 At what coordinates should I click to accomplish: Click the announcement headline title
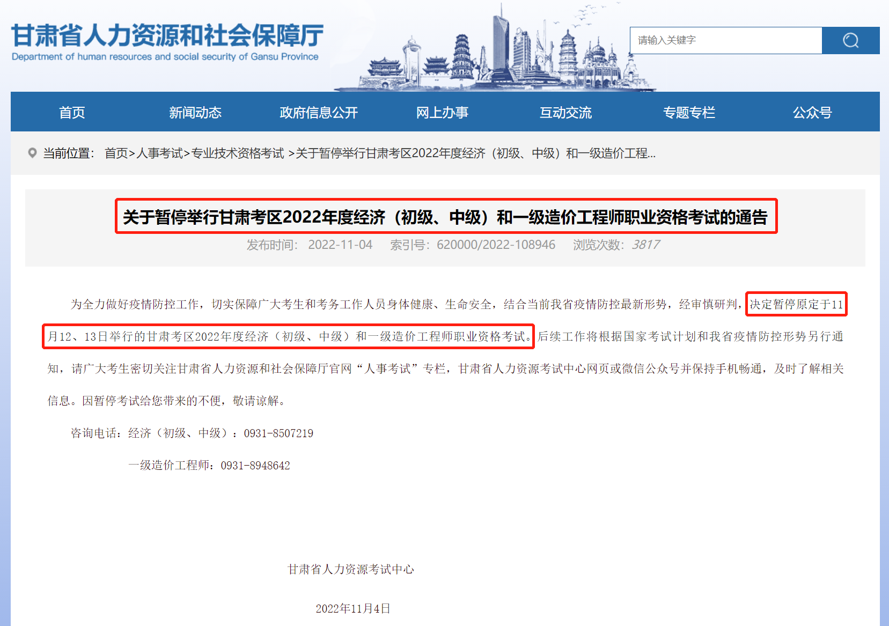[x=445, y=217]
